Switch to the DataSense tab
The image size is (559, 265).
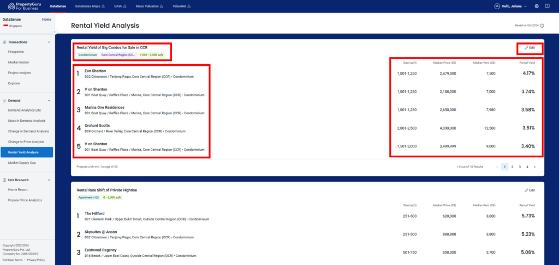(x=58, y=7)
